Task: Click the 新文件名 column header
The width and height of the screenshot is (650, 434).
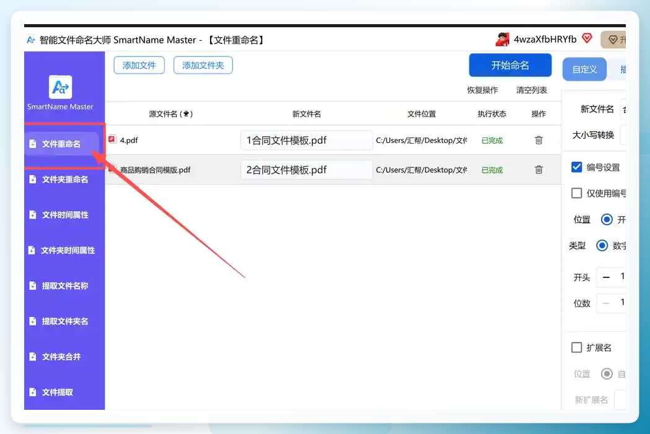Action: [306, 114]
